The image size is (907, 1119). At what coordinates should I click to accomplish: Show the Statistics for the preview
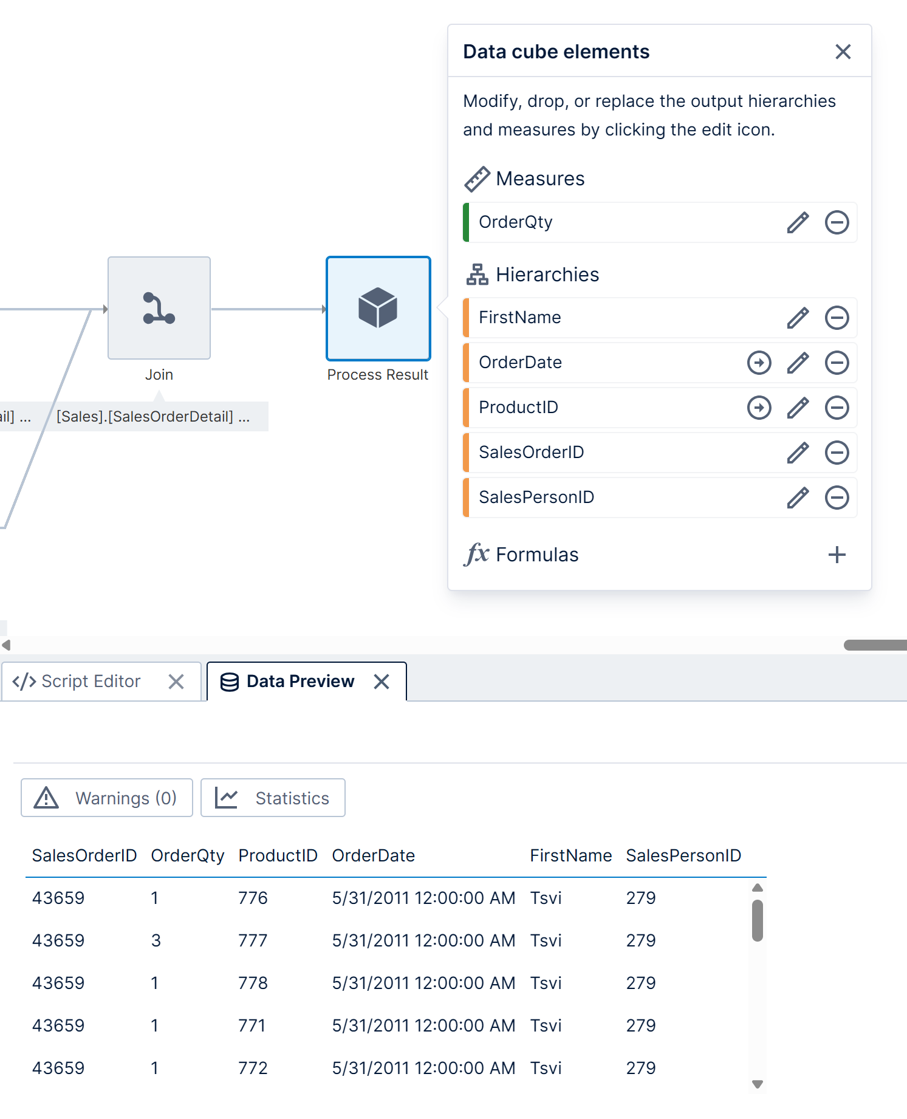coord(273,798)
